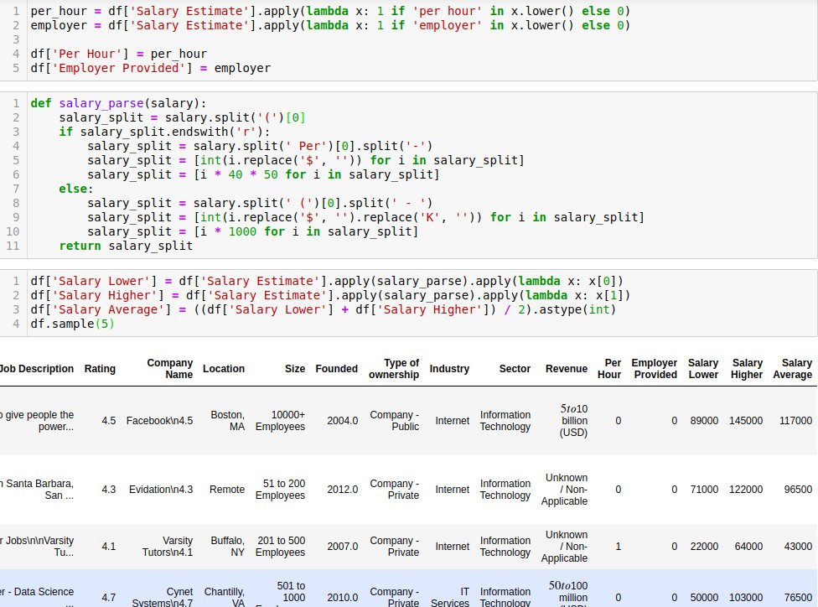Viewport: 818px width, 607px height.
Task: Click the 'Size' column header
Action: click(x=295, y=369)
